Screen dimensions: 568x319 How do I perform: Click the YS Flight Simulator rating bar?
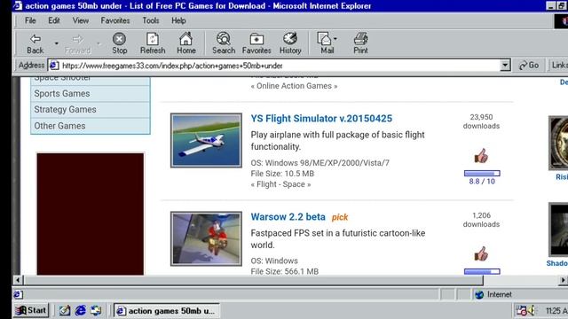tap(482, 174)
